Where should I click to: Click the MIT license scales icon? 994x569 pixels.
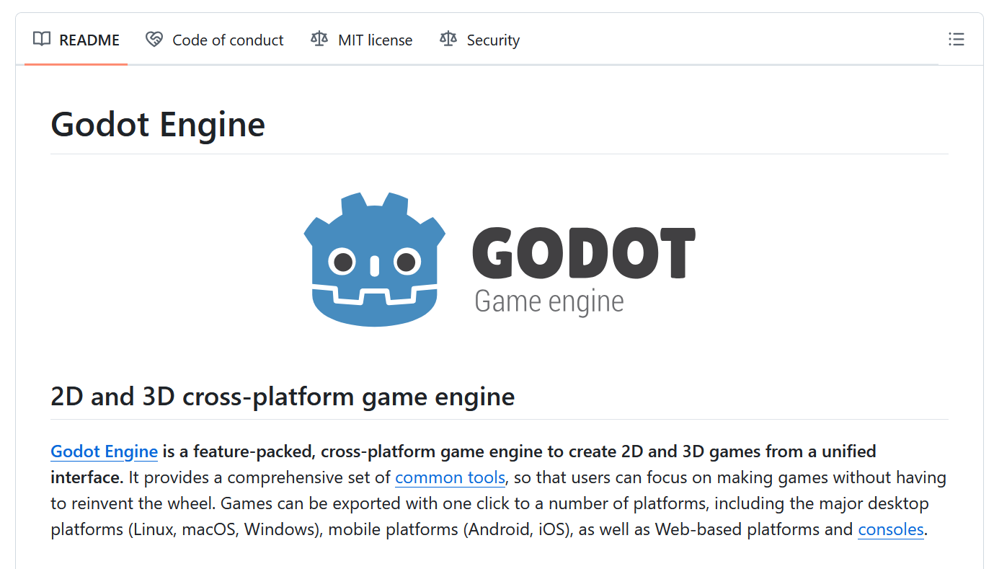coord(319,40)
